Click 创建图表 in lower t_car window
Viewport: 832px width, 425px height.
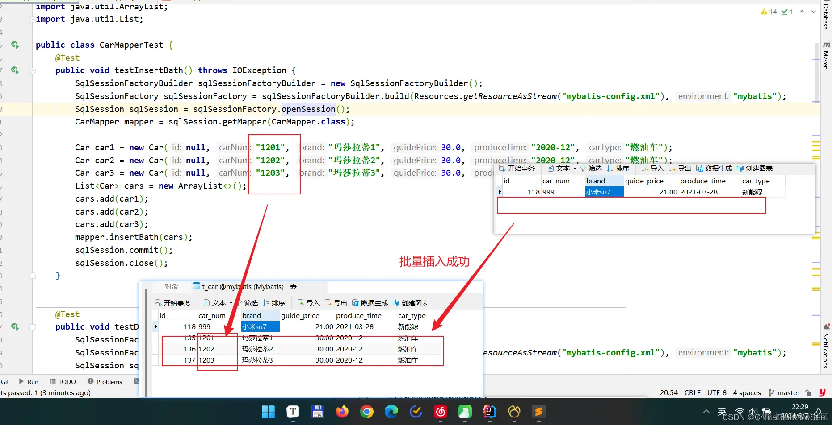(411, 303)
